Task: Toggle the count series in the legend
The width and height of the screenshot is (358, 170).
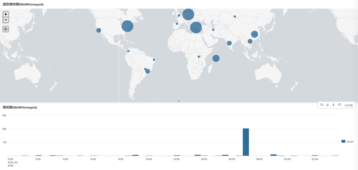Action: 348,142
